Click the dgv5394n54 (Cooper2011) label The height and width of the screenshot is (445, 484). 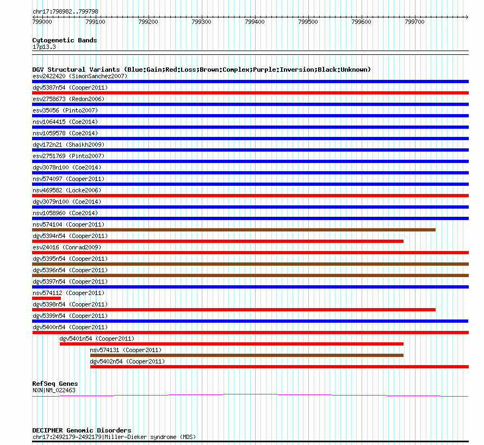pos(70,236)
